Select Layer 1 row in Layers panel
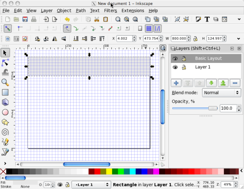 click(x=206, y=67)
